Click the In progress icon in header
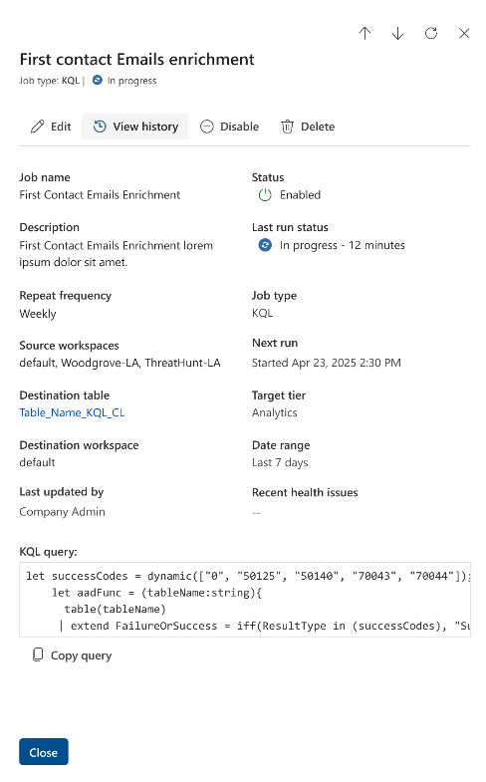 (x=98, y=80)
